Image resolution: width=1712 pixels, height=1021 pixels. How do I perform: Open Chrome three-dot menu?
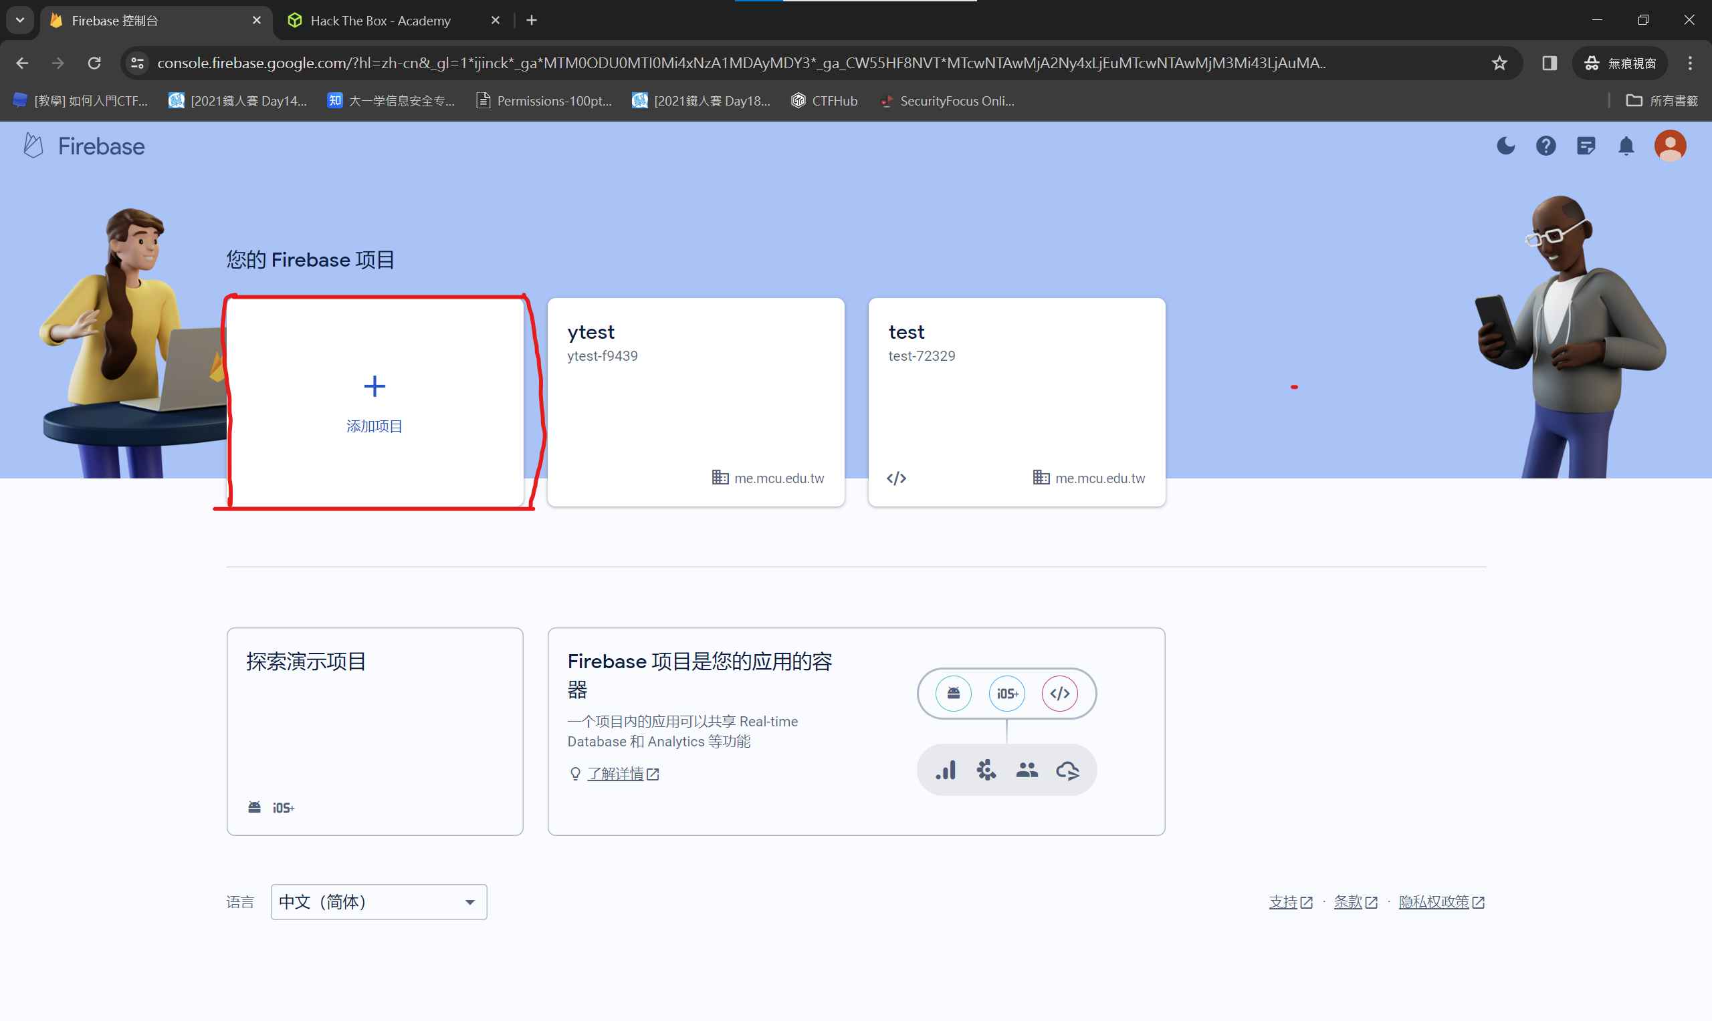click(x=1689, y=63)
